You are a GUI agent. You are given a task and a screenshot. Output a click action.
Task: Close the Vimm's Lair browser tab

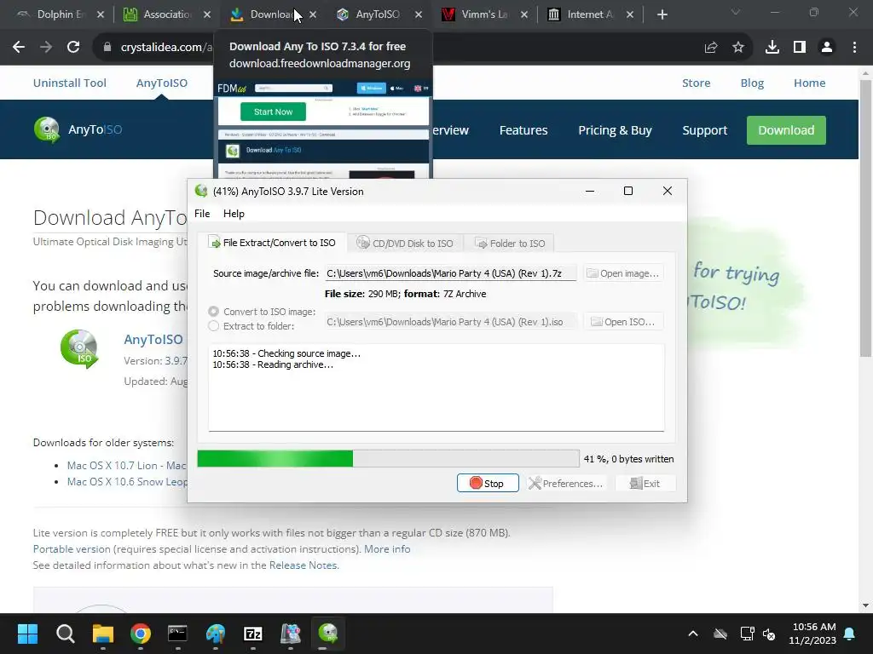coord(524,14)
